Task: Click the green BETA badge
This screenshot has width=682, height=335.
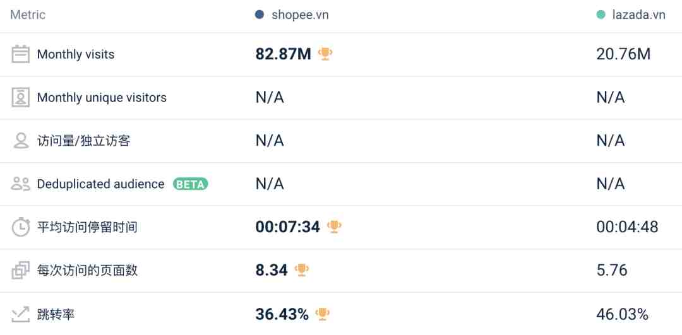Action: pos(190,184)
